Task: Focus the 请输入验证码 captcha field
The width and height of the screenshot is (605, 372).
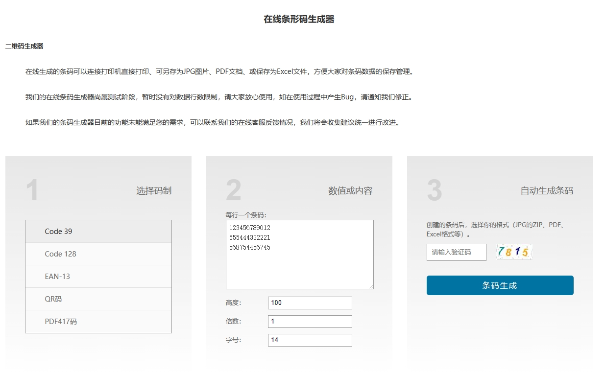Action: pyautogui.click(x=456, y=253)
